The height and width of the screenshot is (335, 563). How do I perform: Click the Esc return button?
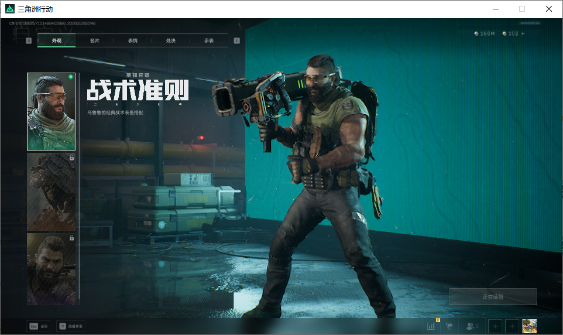pyautogui.click(x=39, y=326)
